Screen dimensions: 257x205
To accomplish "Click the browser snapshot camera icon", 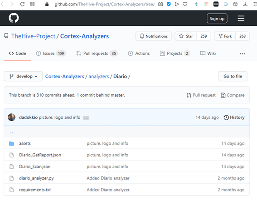I will point(160,4).
